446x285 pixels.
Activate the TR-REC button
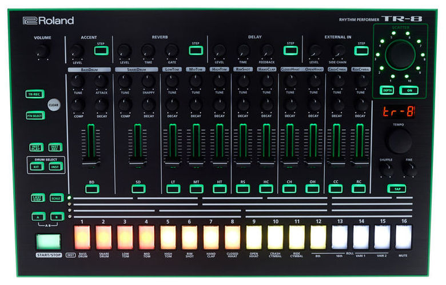35,94
